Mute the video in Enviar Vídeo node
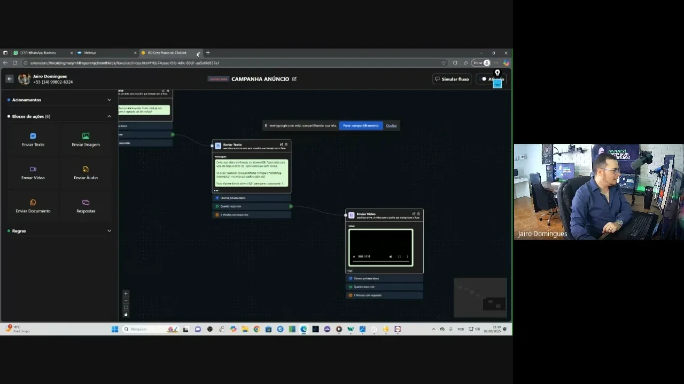The image size is (684, 384). 391,257
